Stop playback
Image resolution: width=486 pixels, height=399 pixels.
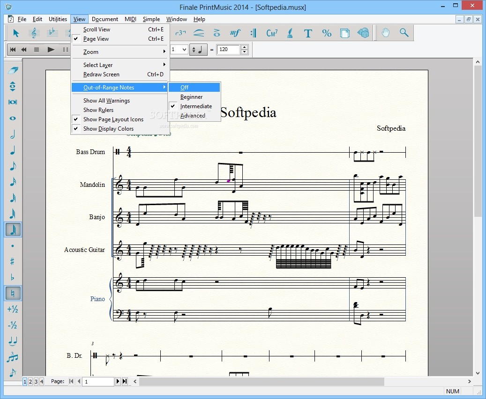37,50
